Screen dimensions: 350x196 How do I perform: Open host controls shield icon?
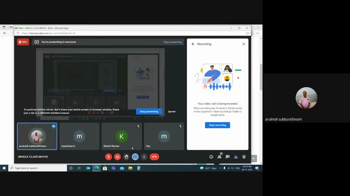tap(244, 157)
